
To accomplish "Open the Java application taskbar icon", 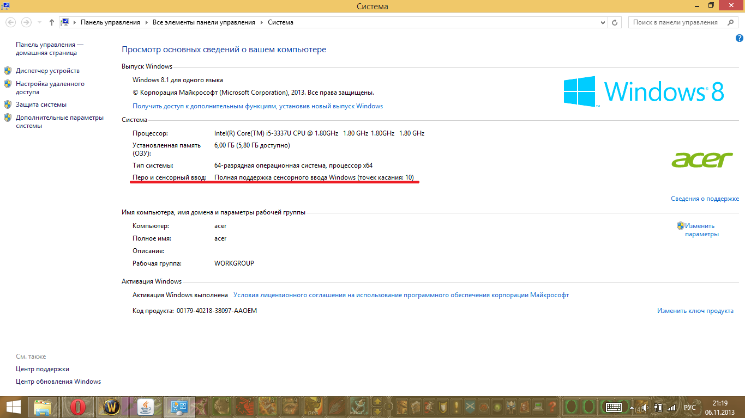I will (146, 407).
